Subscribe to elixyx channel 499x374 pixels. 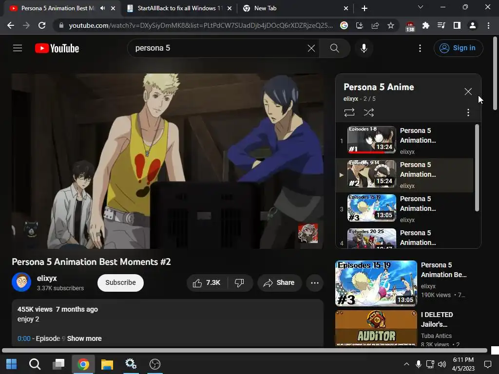click(120, 283)
